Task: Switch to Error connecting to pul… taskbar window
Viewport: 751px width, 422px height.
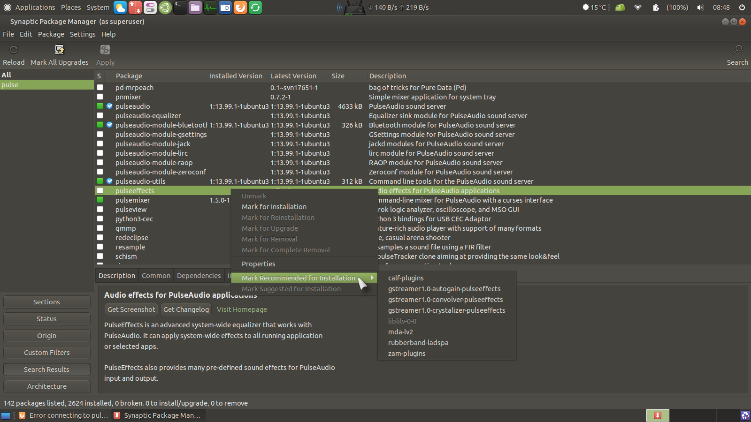Action: (x=63, y=415)
